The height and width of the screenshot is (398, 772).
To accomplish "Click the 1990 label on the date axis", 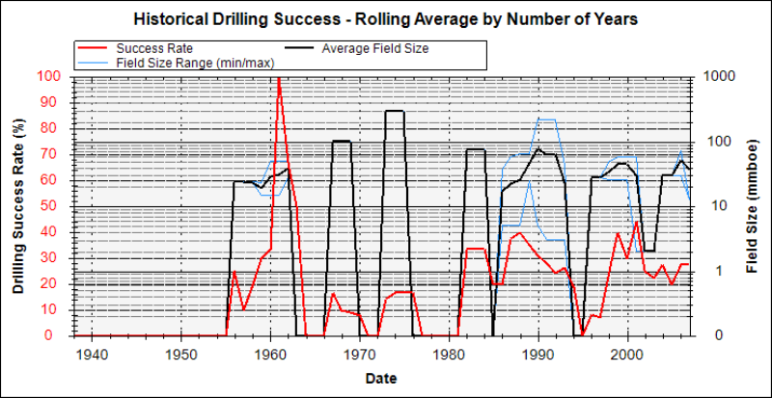I will pos(538,354).
